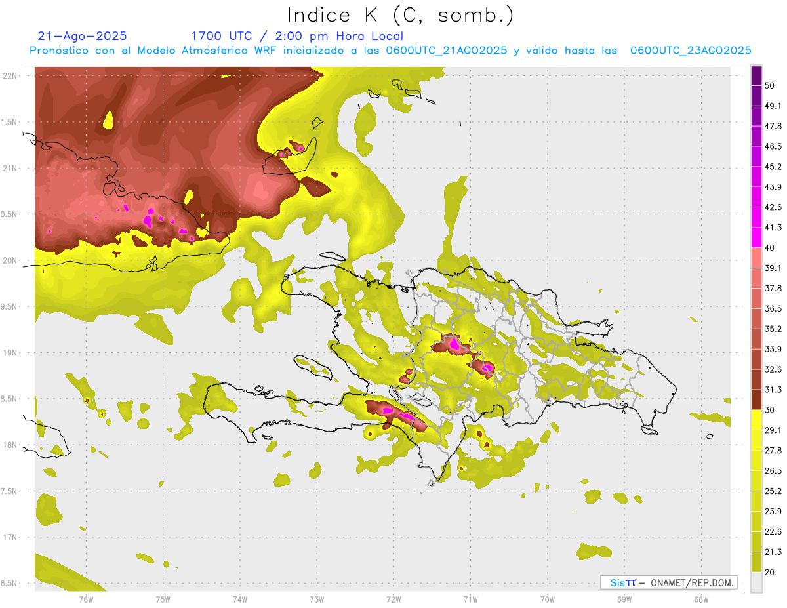This screenshot has width=787, height=608.
Task: Click the legend value "21.3"
Action: [773, 552]
